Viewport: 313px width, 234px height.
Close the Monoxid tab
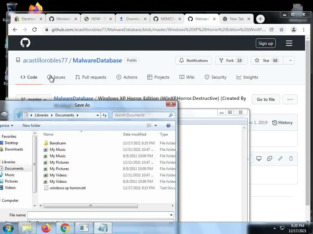point(76,19)
